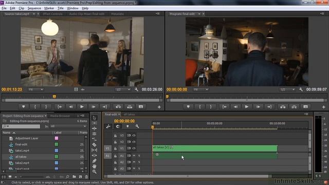Export frame from the Program monitor
This screenshot has width=329, height=185.
coord(305,107)
